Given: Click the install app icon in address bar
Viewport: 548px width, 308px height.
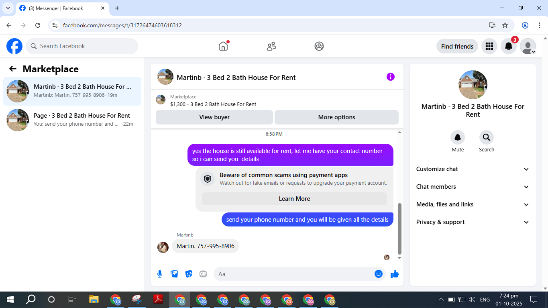Looking at the screenshot, I should click(492, 25).
